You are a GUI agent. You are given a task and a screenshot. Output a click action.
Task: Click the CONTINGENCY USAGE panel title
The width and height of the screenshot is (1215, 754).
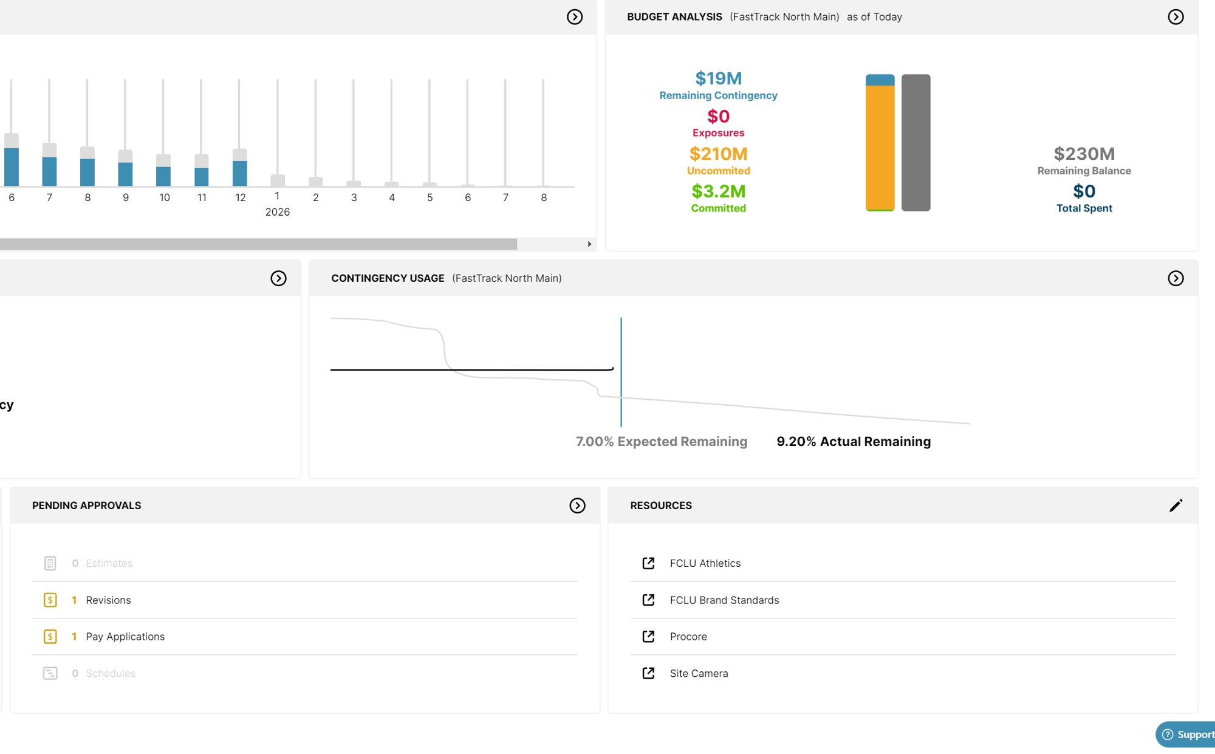coord(388,278)
